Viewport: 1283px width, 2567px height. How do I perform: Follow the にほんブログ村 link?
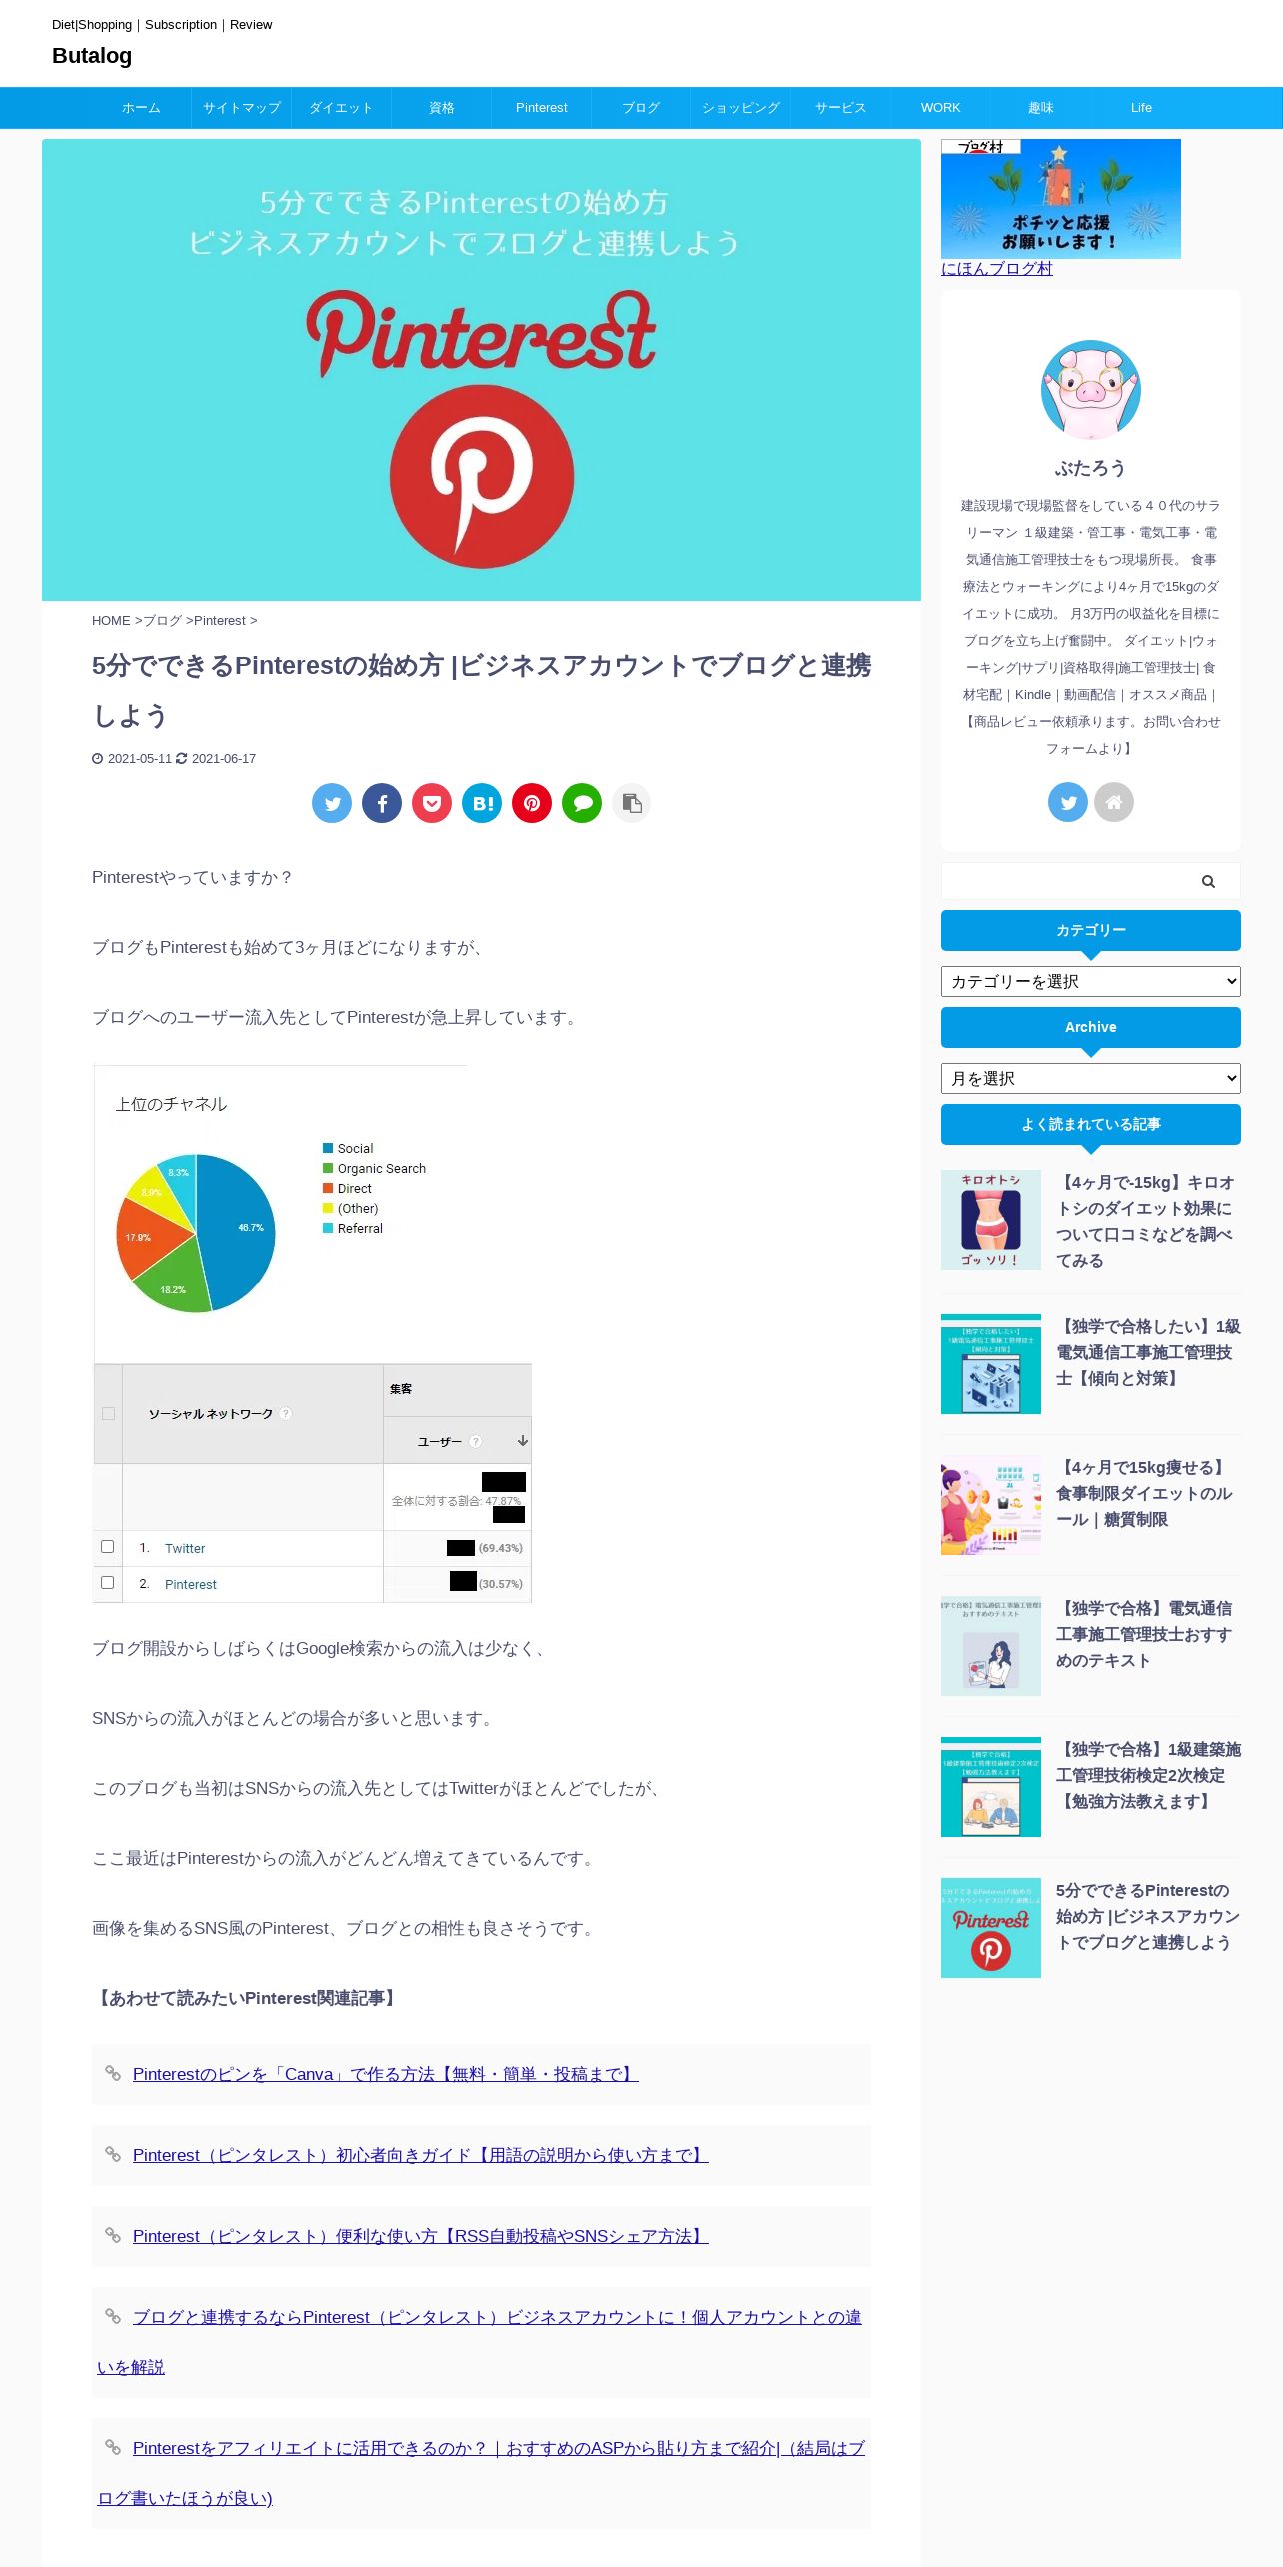click(997, 268)
